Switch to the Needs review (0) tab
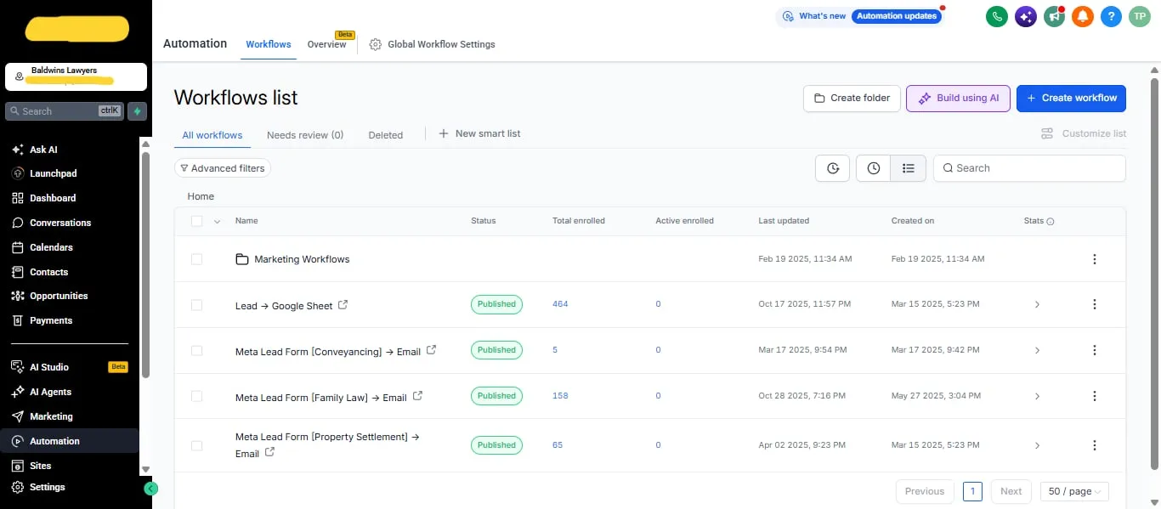Viewport: 1161px width, 509px height. coord(305,135)
